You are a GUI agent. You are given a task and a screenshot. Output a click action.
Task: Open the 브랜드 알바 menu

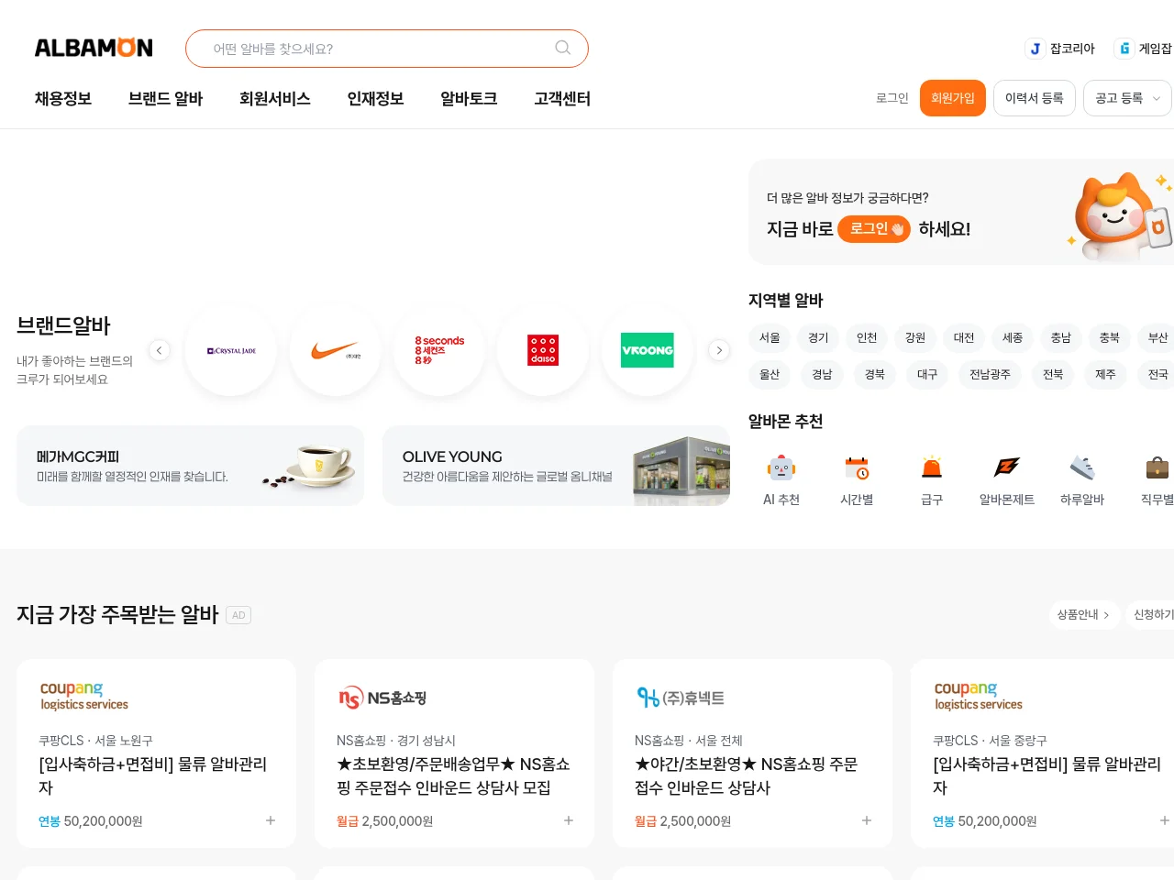165,98
